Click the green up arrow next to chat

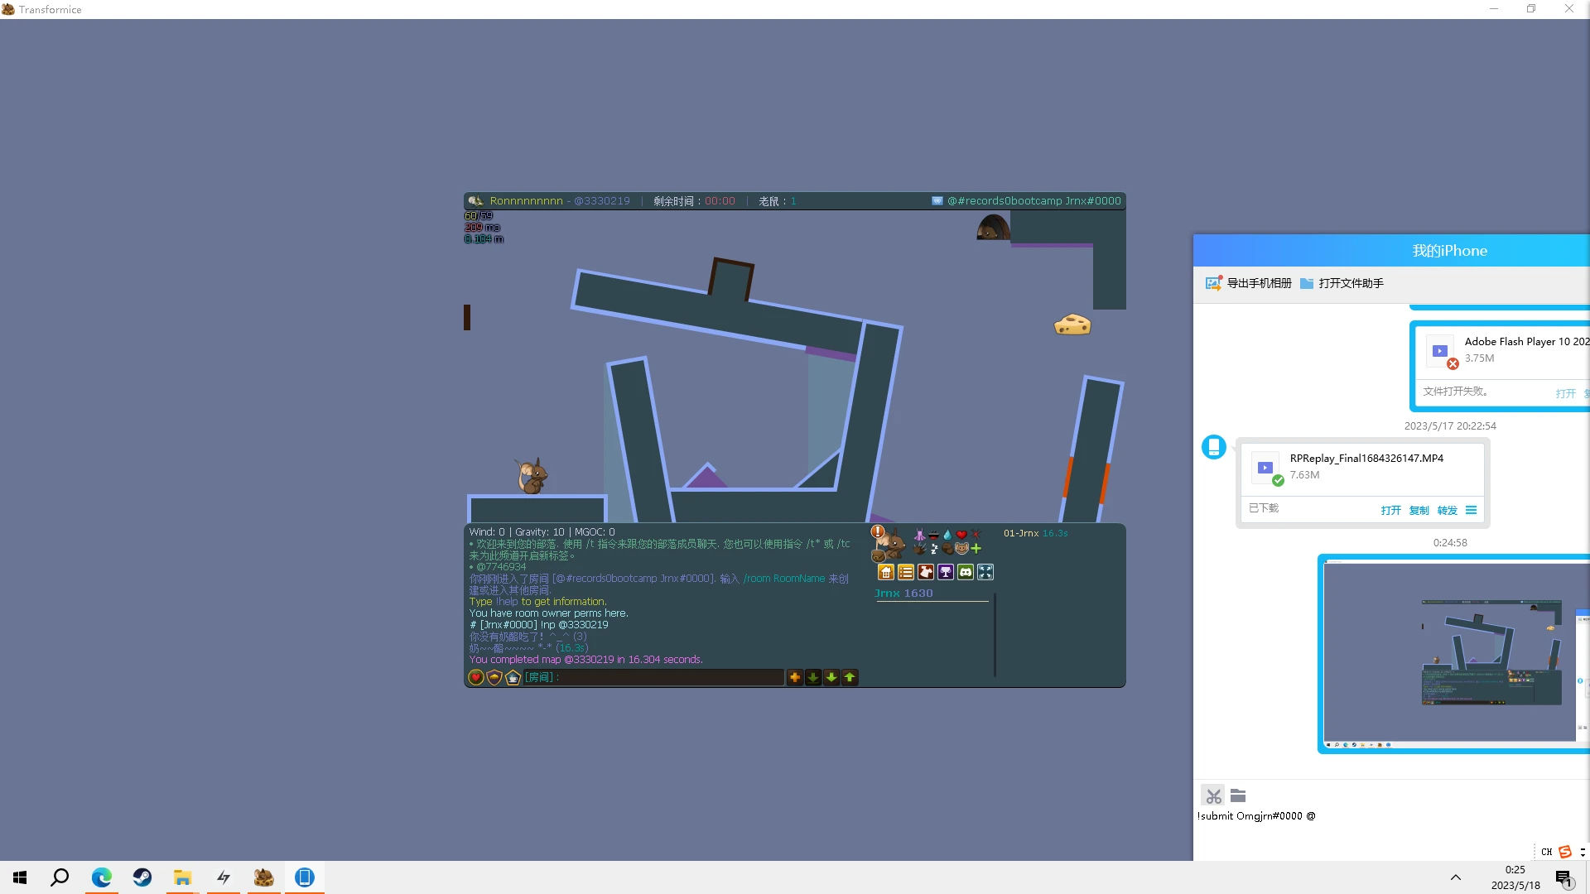tap(850, 677)
